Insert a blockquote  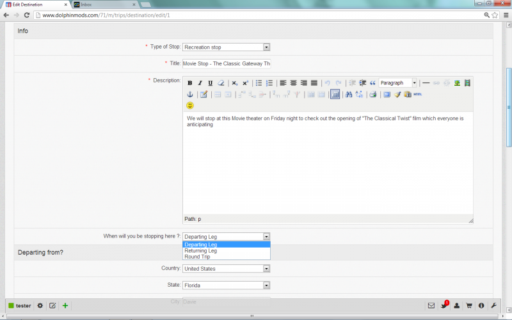coord(372,83)
